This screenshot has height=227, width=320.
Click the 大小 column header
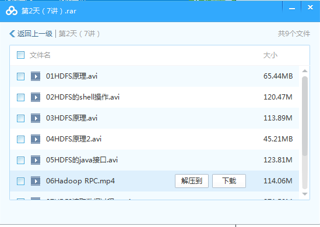[x=270, y=55]
